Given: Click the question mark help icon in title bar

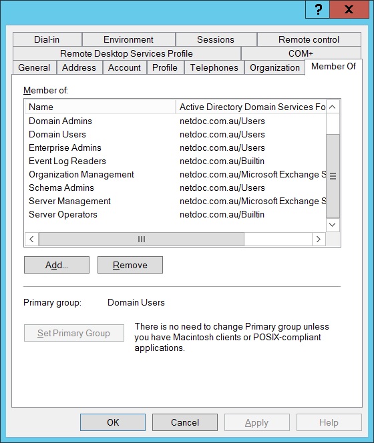Looking at the screenshot, I should (317, 9).
